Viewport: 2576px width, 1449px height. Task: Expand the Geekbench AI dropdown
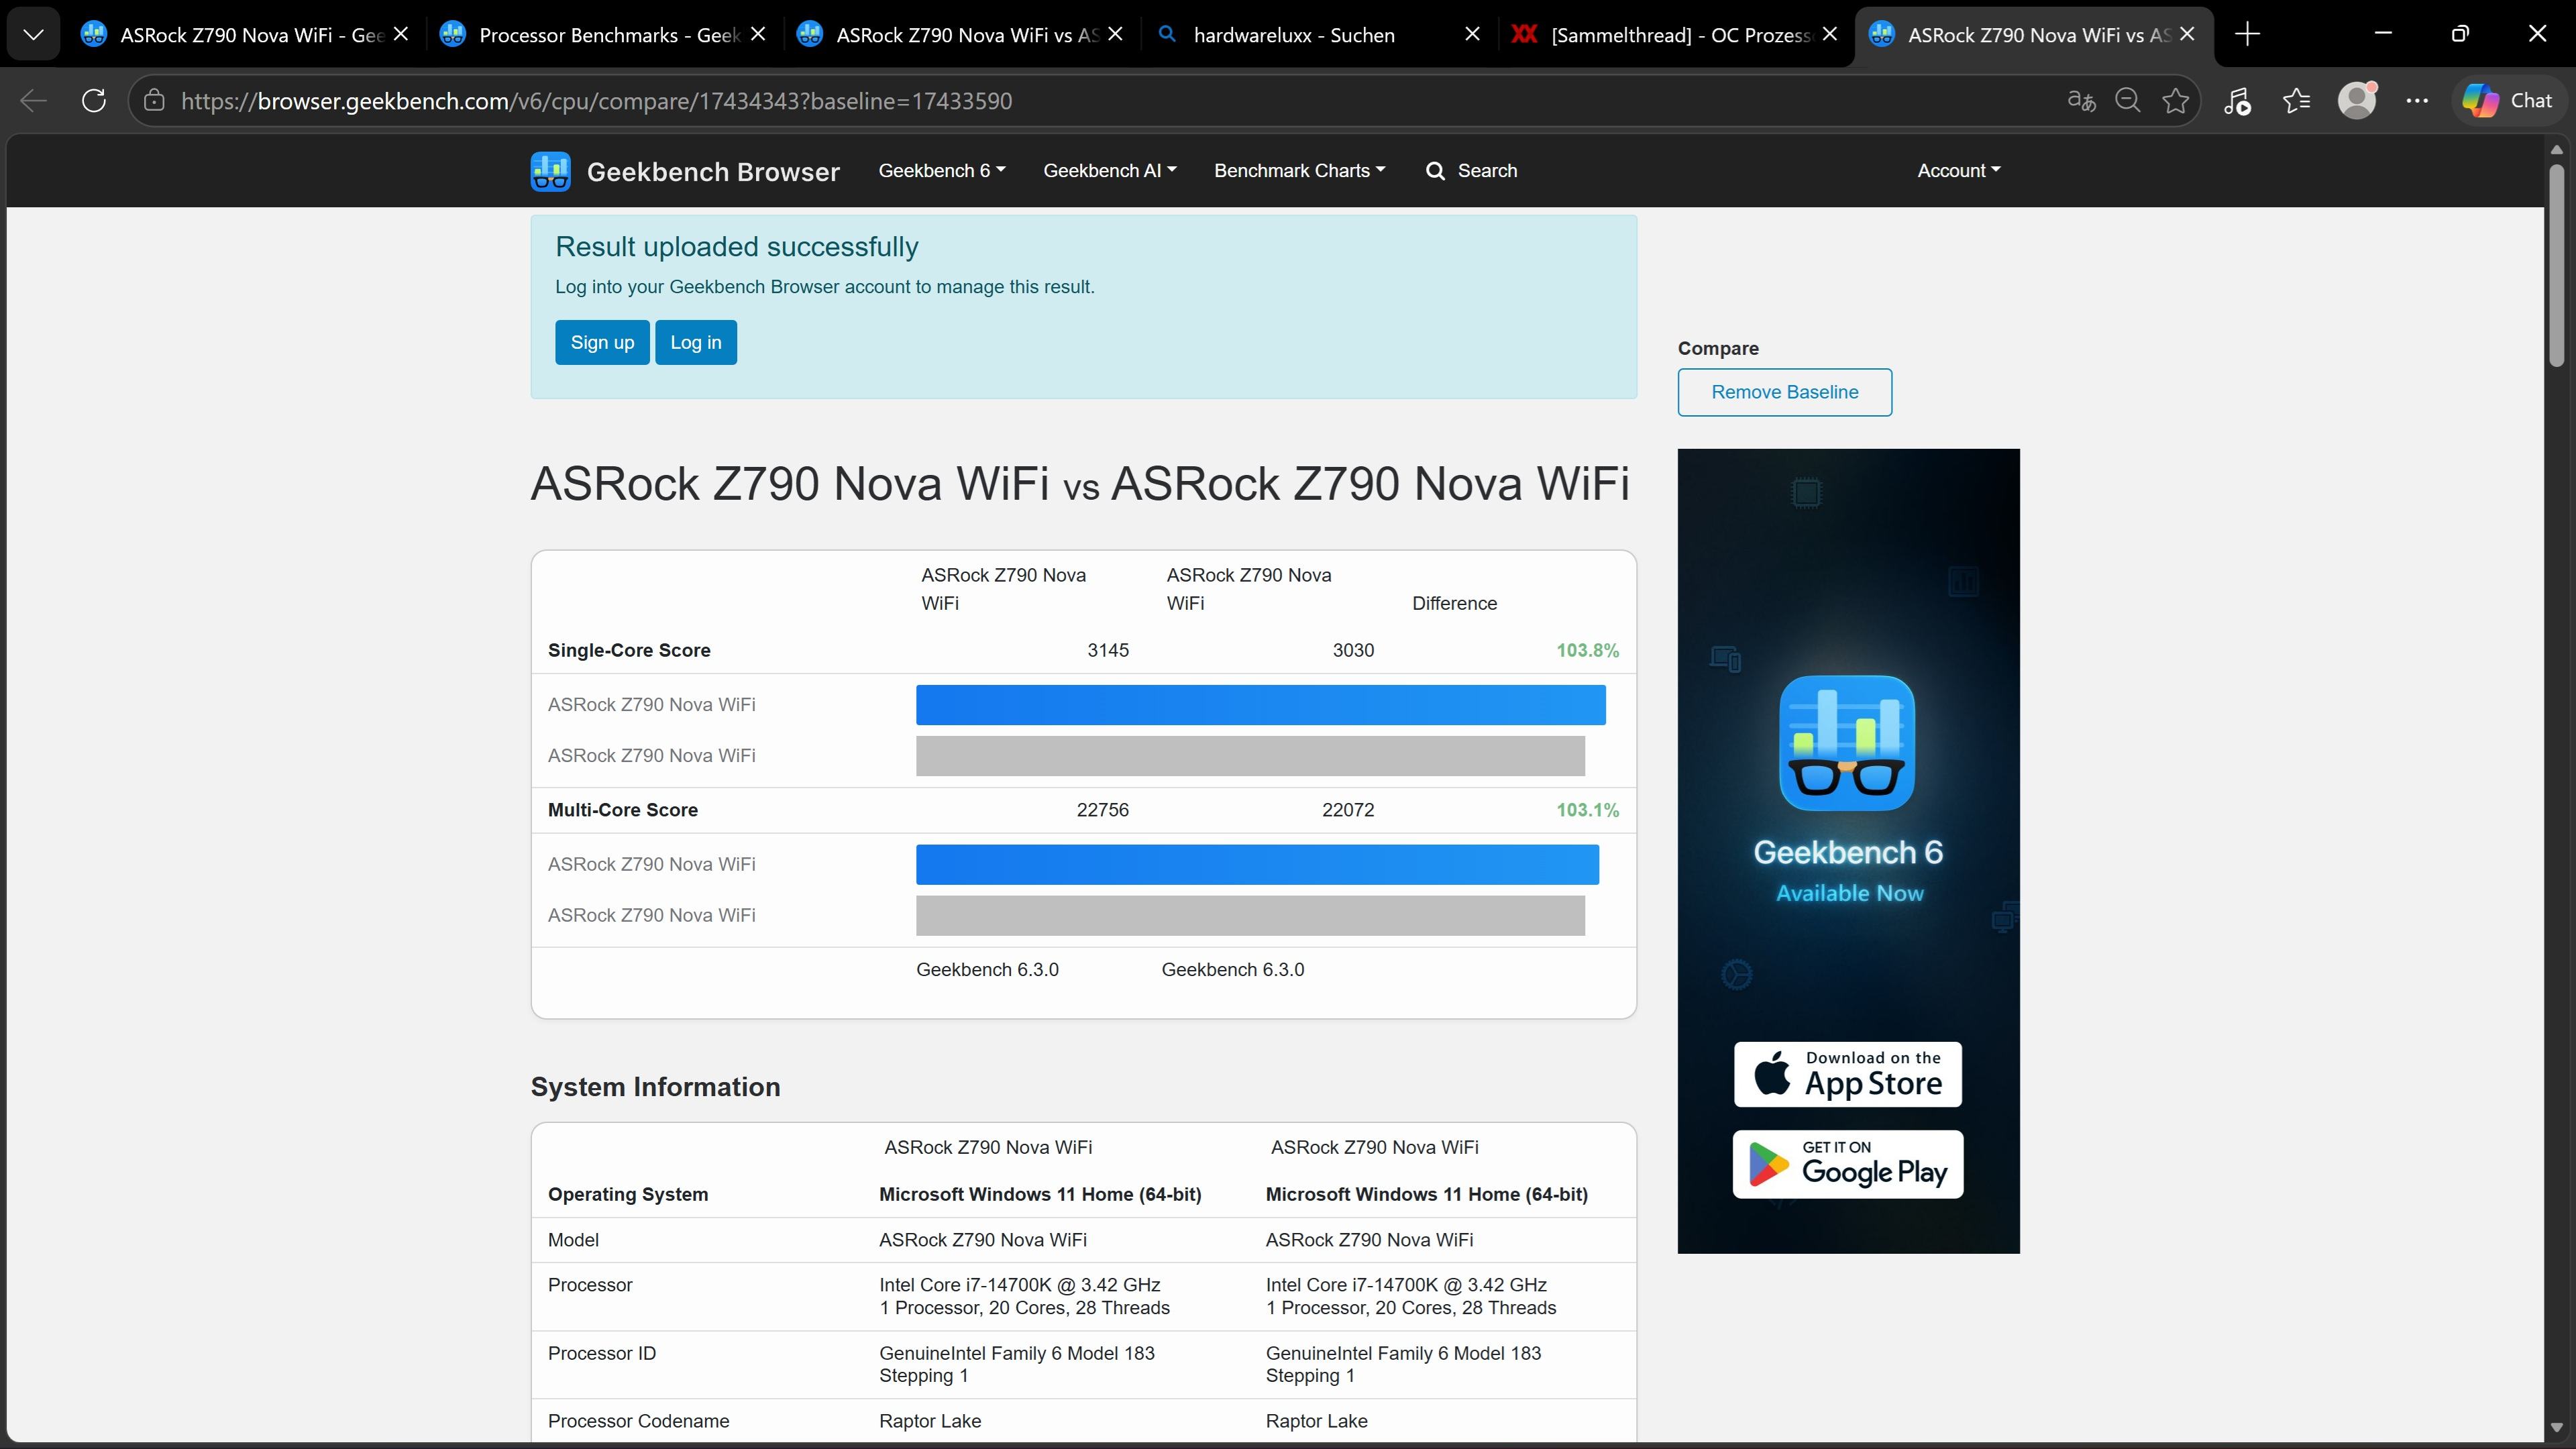coord(1109,171)
